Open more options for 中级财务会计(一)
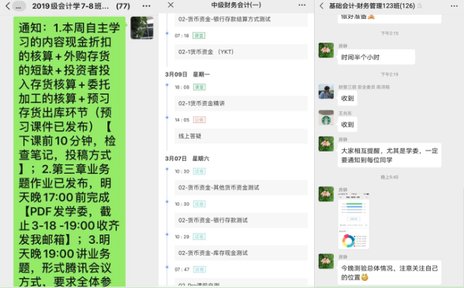Viewport: 464px width, 288px height. 302,5
